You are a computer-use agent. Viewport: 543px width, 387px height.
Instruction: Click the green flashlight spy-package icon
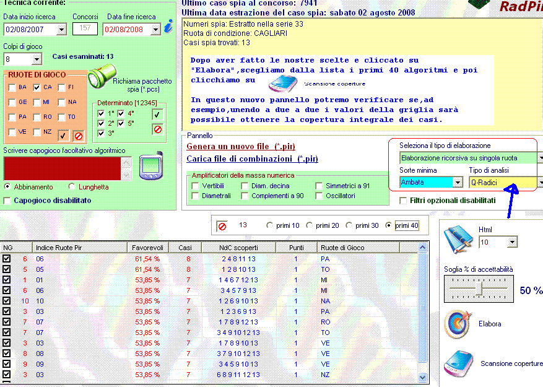(98, 77)
